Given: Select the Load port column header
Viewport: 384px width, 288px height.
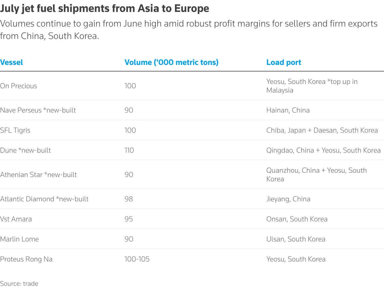Looking at the screenshot, I should pyautogui.click(x=284, y=63).
